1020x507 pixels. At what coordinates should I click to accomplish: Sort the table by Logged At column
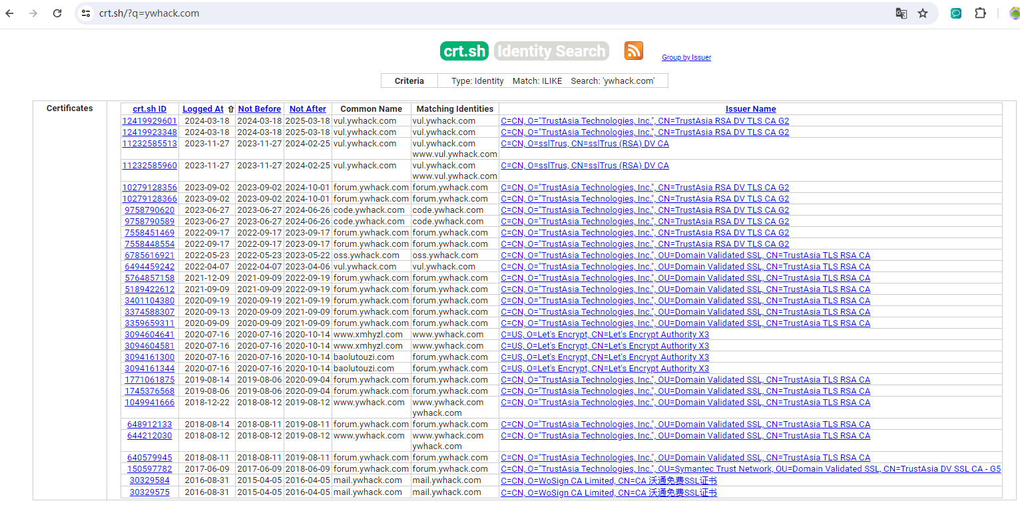click(x=203, y=109)
